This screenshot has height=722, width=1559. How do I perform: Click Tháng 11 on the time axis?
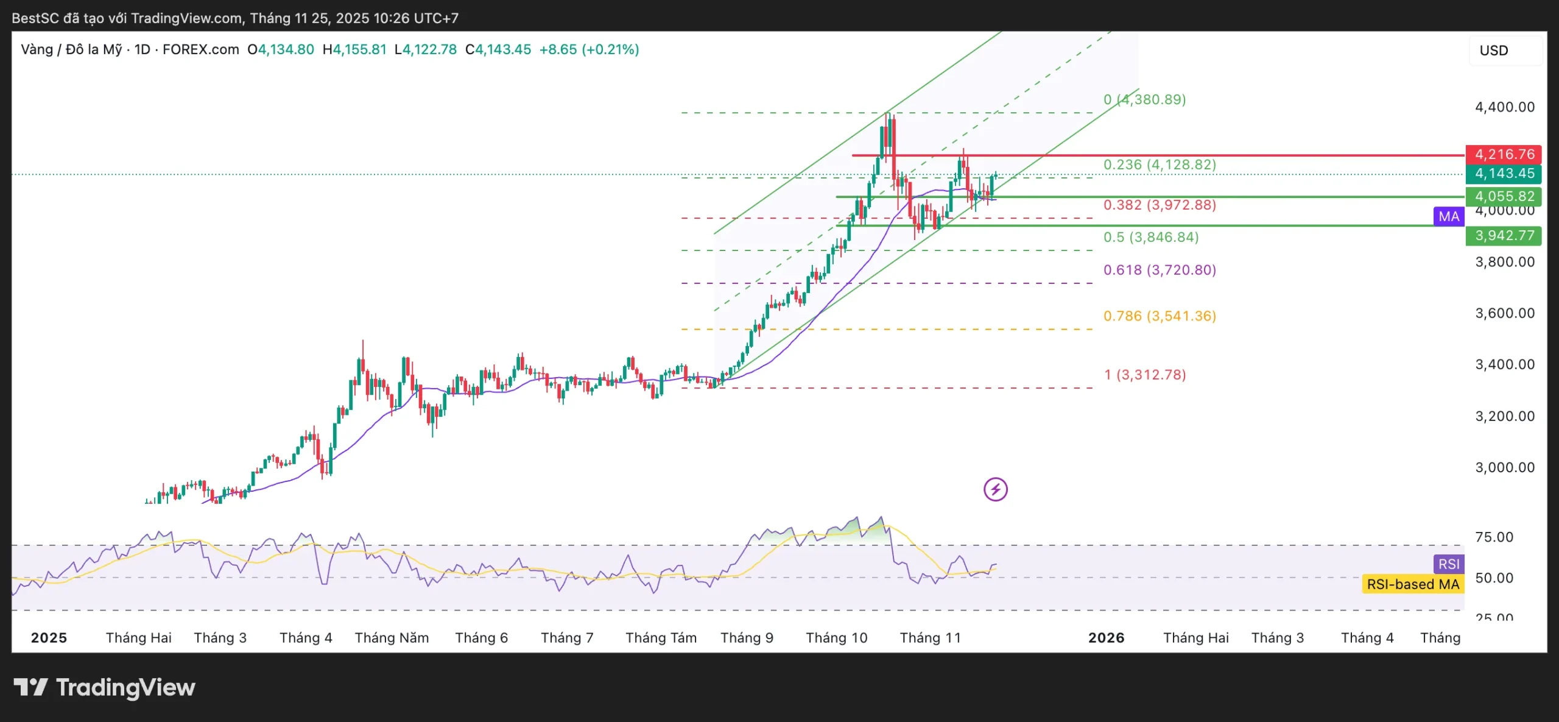point(930,638)
